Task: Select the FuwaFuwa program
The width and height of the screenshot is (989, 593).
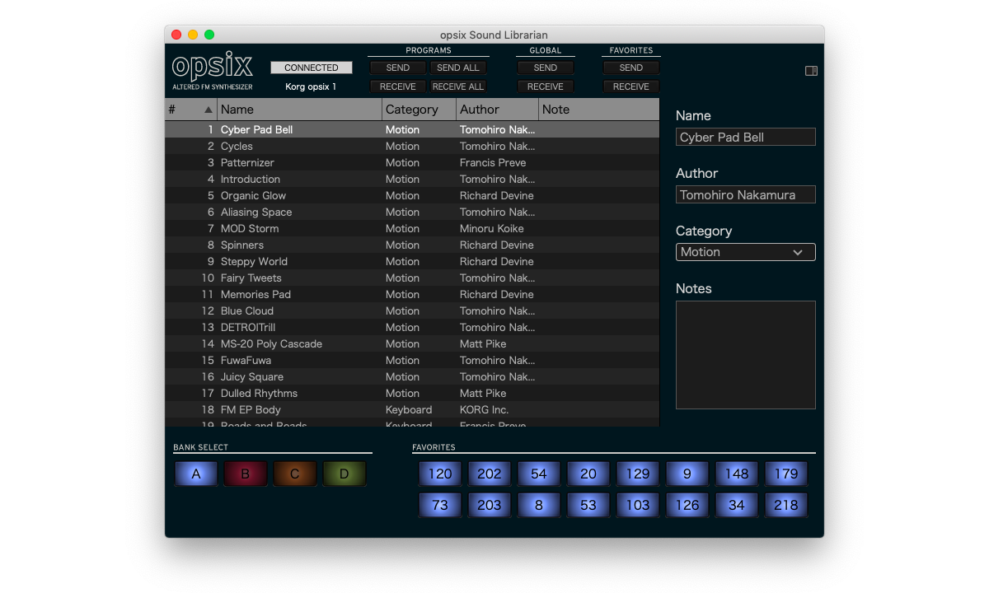Action: [x=412, y=360]
